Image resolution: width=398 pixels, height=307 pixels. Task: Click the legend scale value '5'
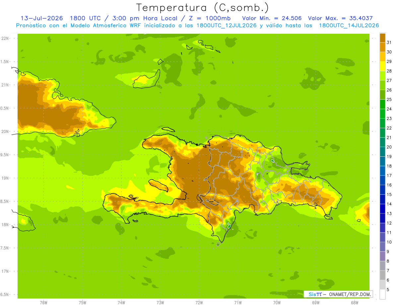click(x=388, y=289)
